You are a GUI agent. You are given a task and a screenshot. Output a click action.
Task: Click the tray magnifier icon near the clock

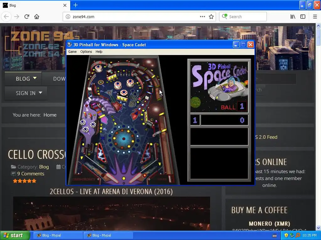point(298,235)
